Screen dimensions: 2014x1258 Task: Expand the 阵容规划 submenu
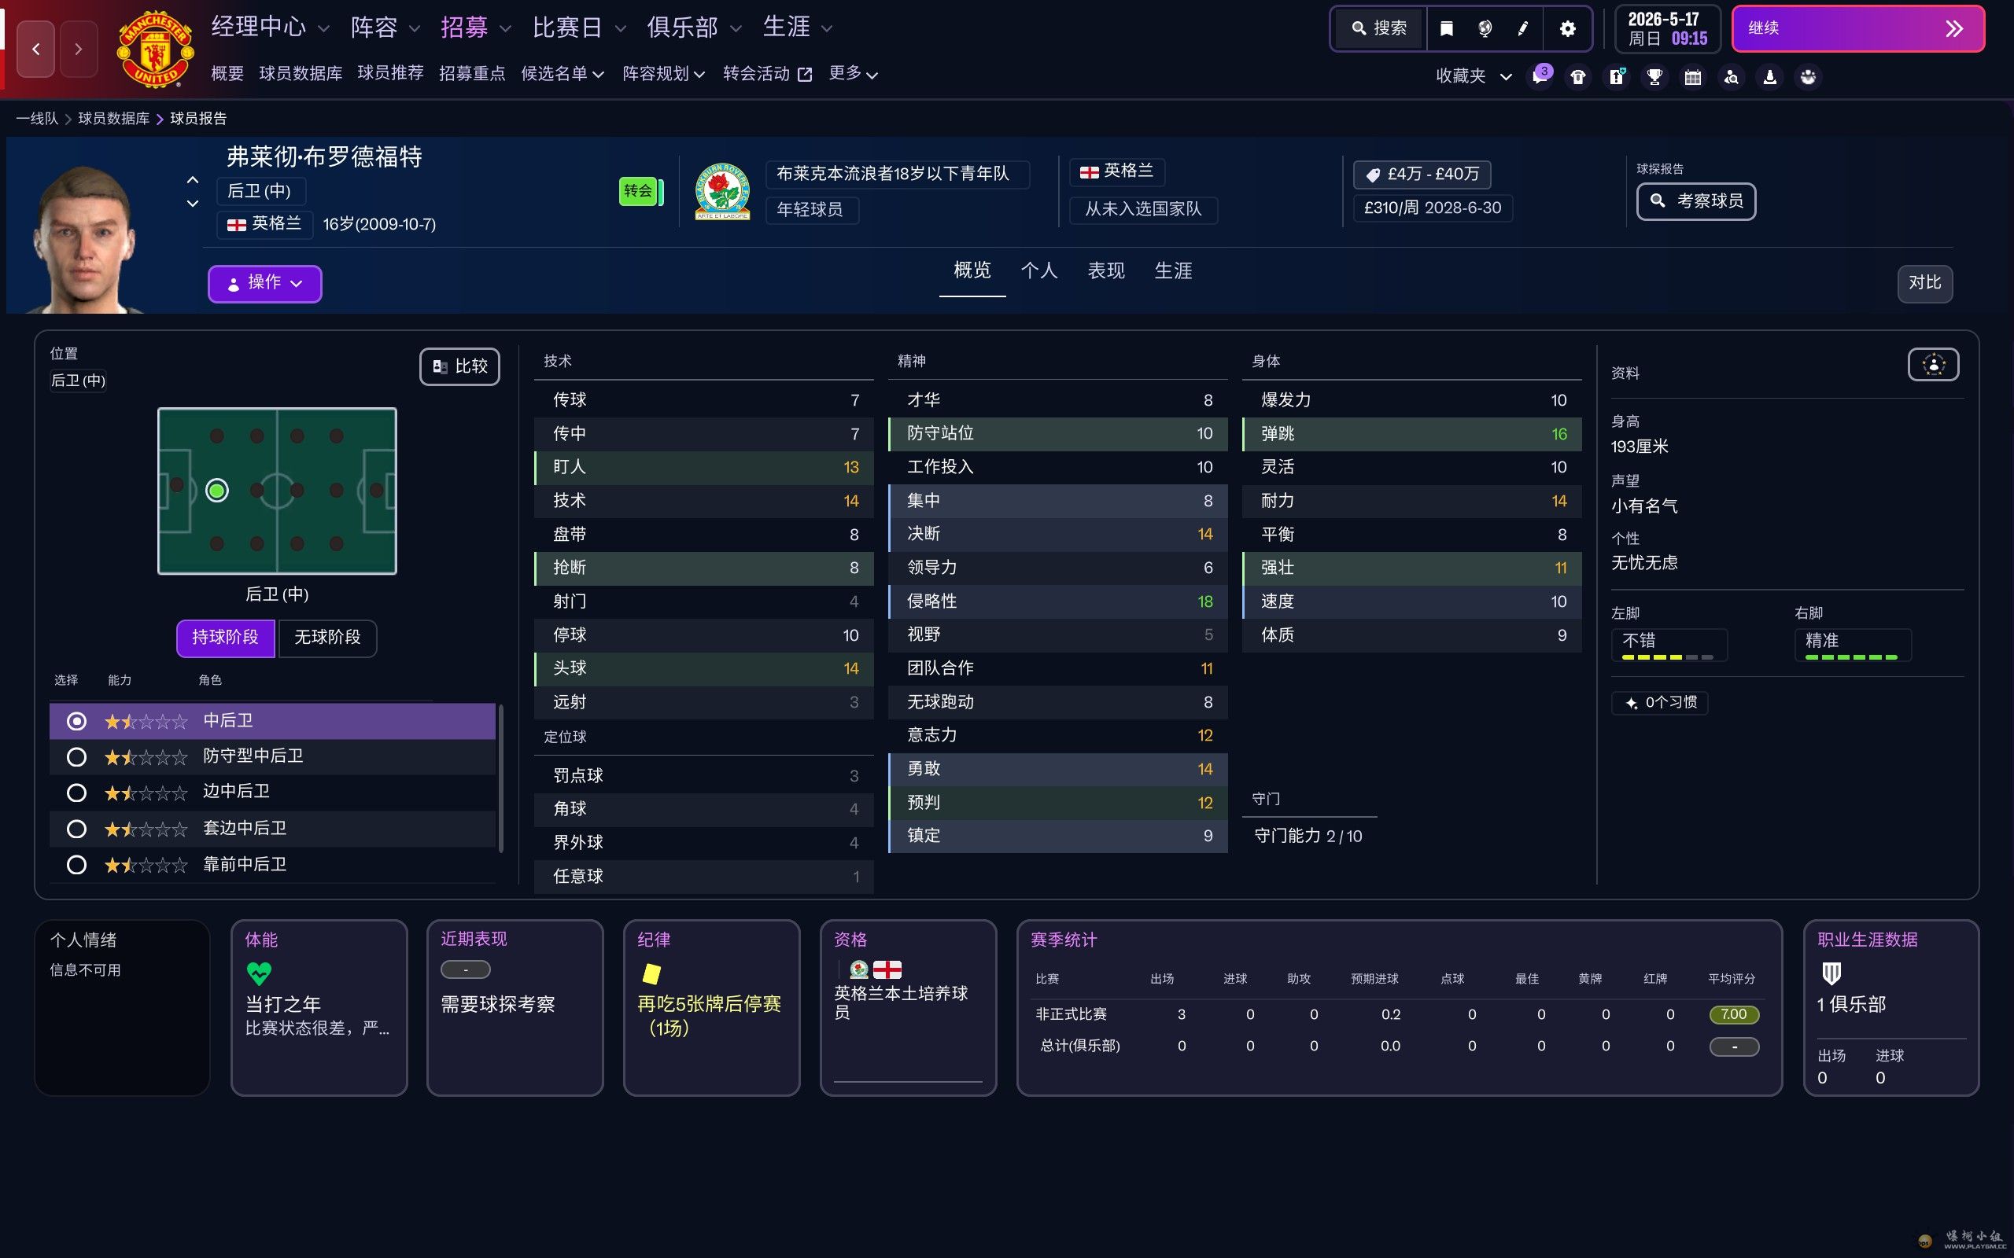tap(663, 74)
